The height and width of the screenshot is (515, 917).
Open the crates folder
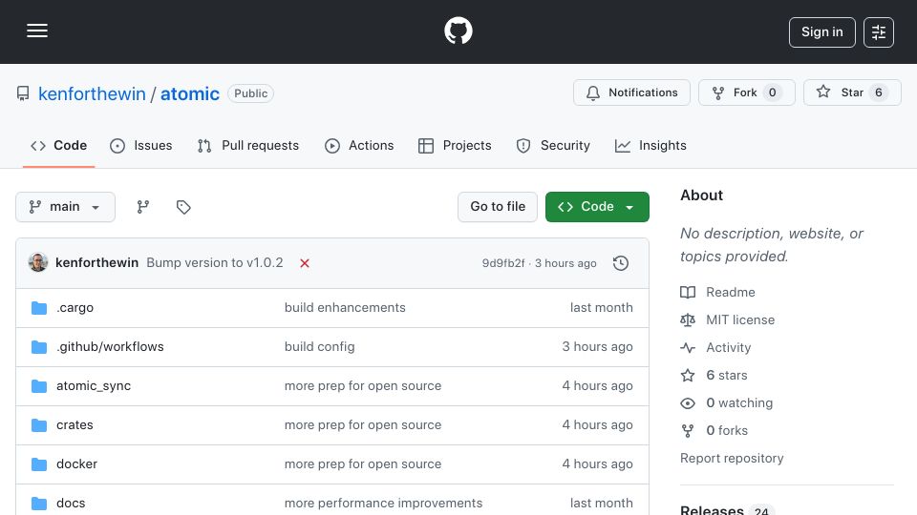tap(75, 425)
